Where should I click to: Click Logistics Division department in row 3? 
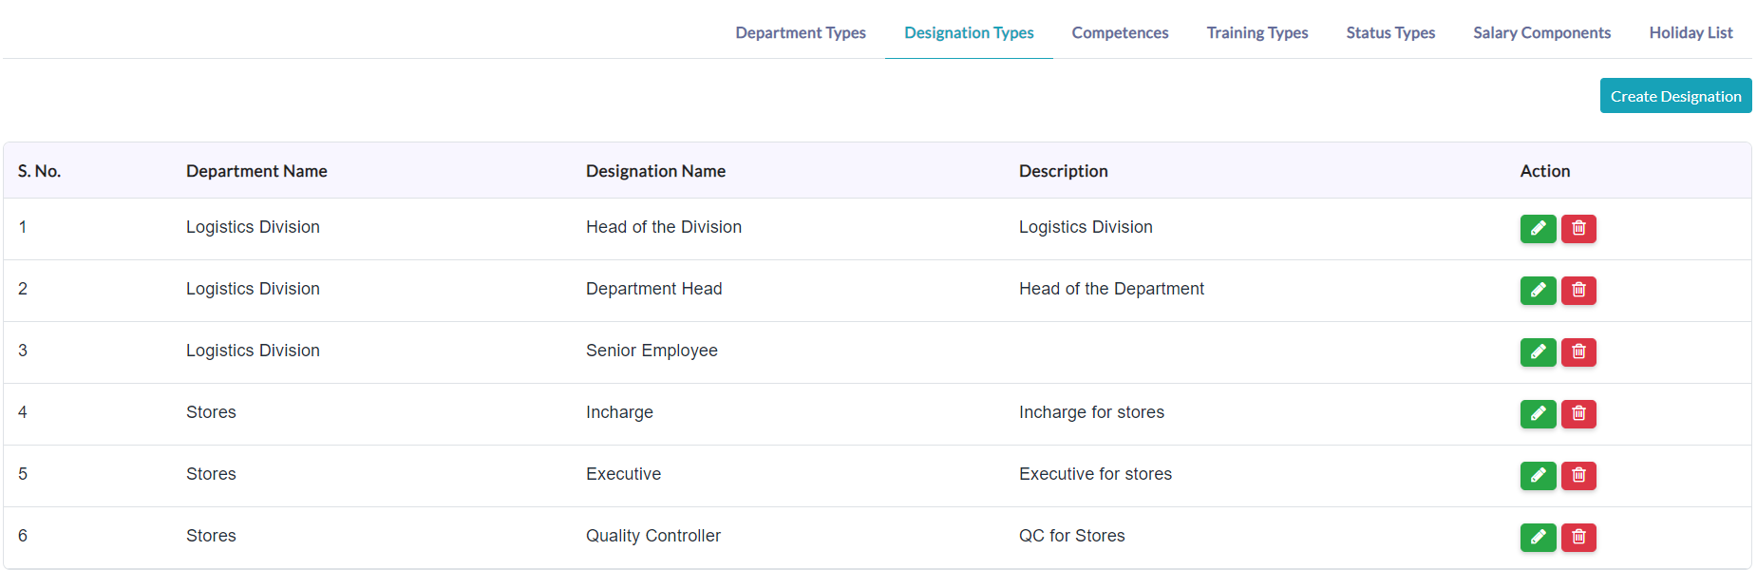[x=253, y=351]
